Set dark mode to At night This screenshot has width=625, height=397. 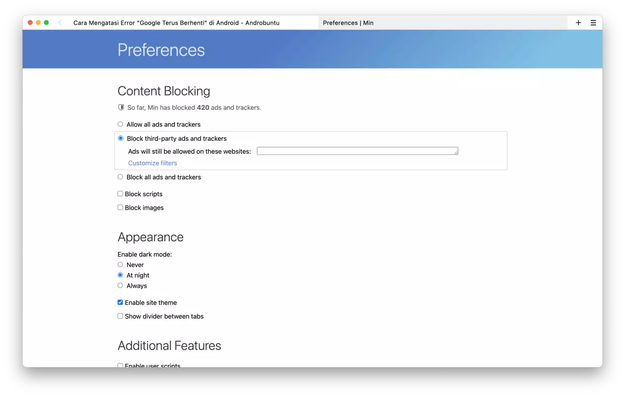120,275
